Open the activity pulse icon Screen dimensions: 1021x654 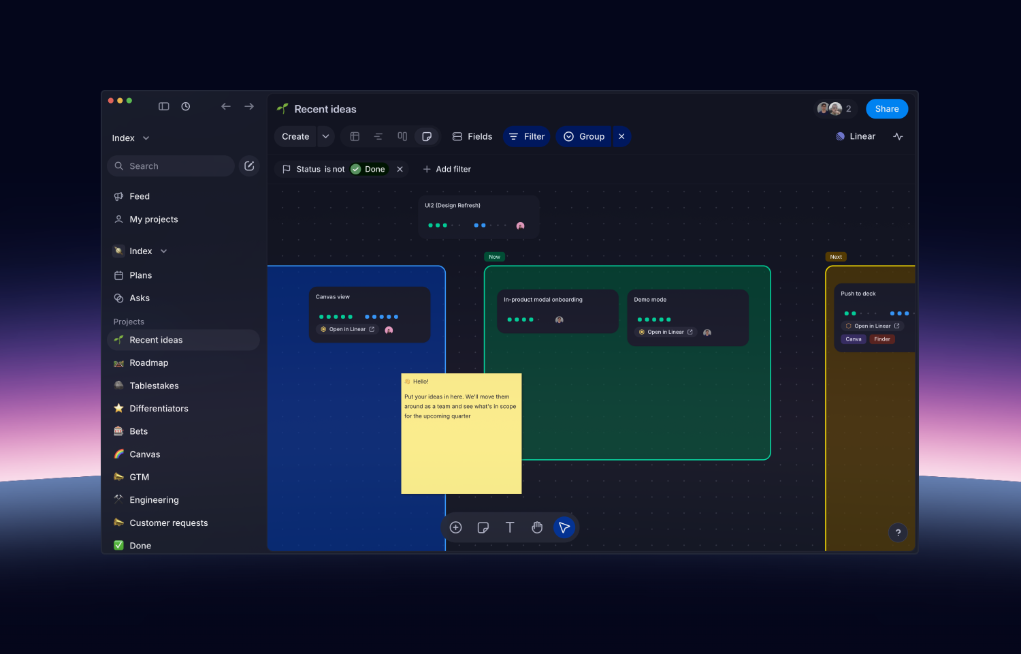pyautogui.click(x=898, y=136)
